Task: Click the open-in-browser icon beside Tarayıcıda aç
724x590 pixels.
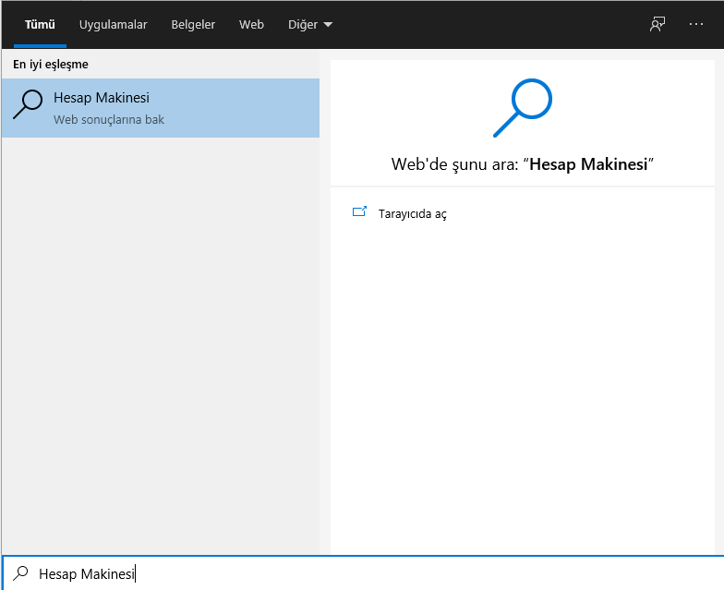Action: pyautogui.click(x=360, y=212)
